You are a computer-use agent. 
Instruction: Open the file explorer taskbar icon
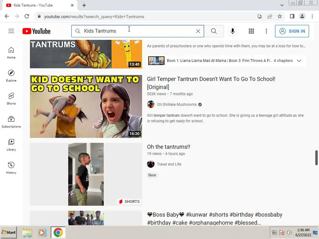(27, 232)
